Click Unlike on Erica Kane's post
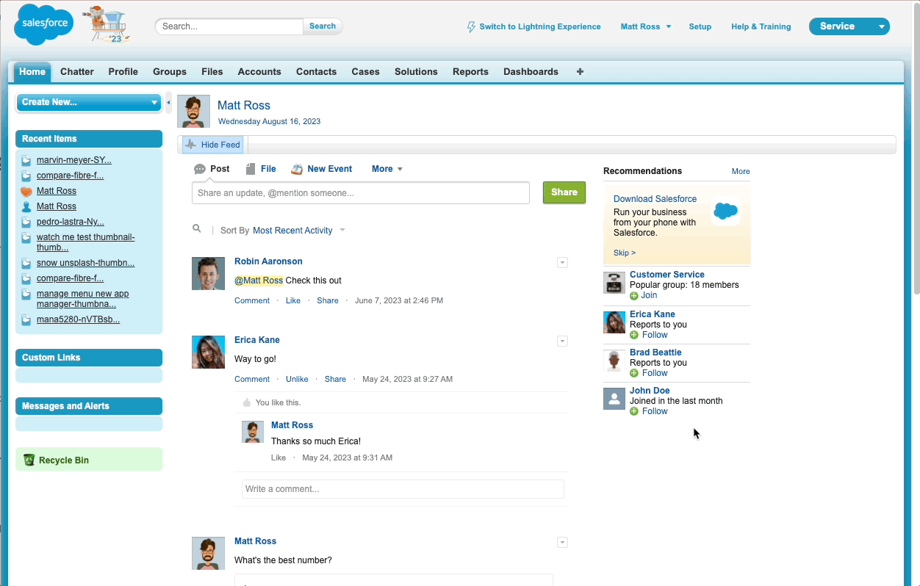The image size is (920, 586). tap(297, 379)
